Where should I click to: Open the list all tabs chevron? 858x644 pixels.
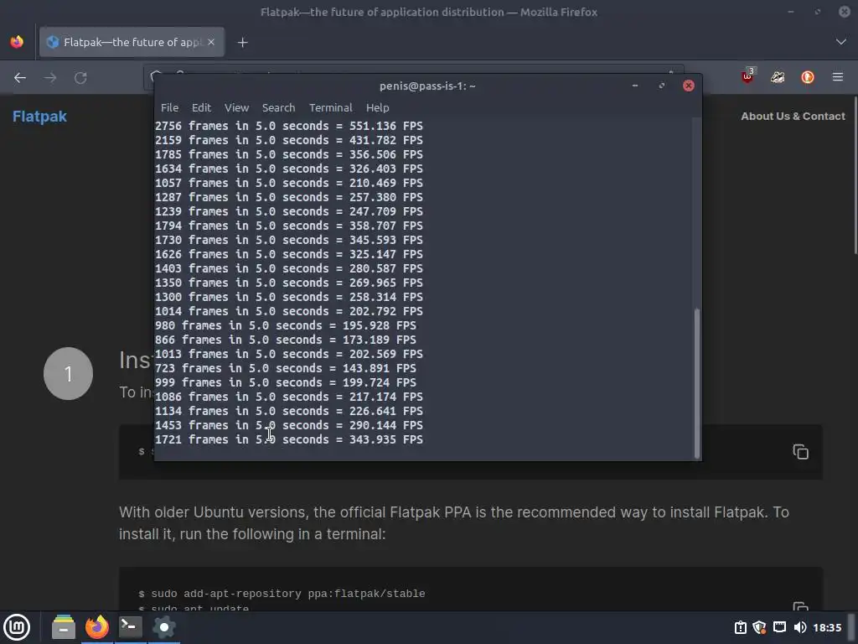pos(840,42)
